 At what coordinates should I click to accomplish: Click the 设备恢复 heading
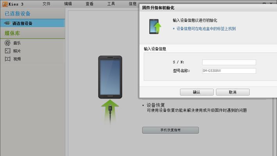click(x=155, y=105)
